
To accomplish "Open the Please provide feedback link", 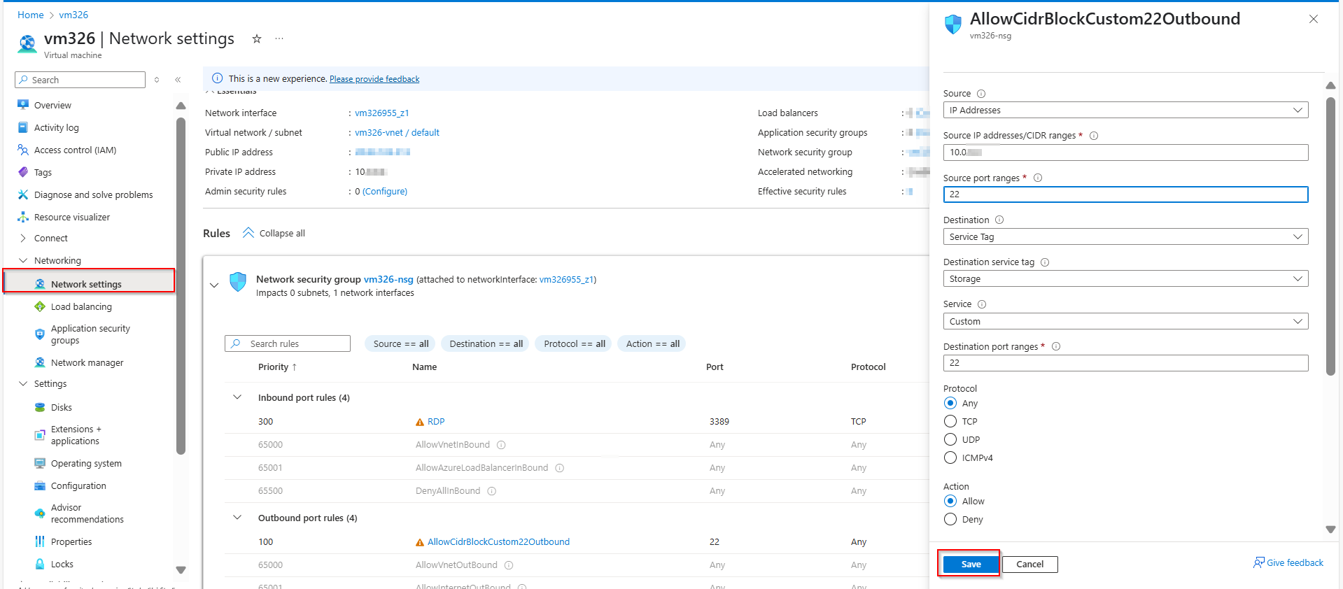I will point(374,79).
